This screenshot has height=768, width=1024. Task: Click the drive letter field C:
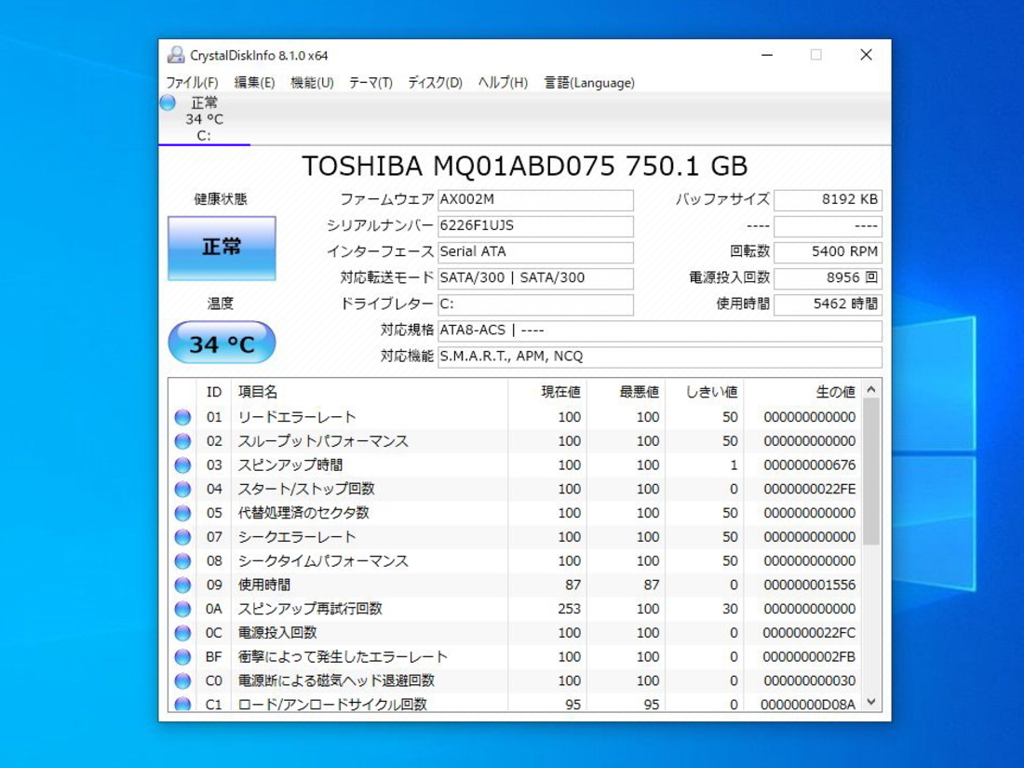[535, 304]
